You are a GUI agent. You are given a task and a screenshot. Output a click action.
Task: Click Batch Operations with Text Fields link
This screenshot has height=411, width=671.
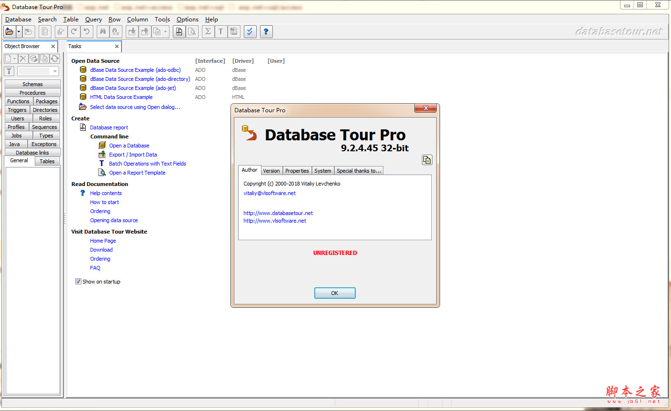click(148, 164)
